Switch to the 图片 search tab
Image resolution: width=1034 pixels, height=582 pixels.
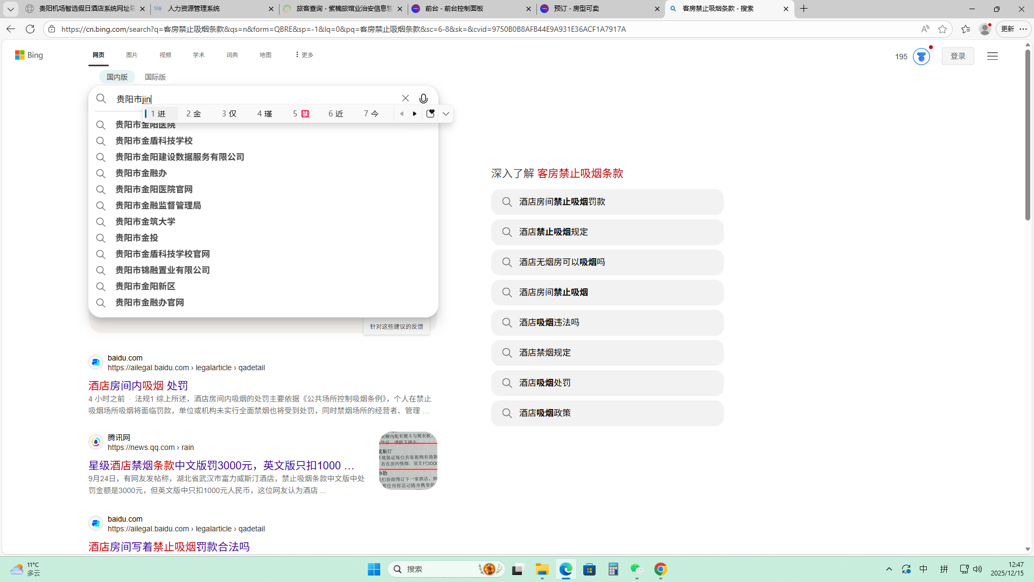[x=131, y=55]
